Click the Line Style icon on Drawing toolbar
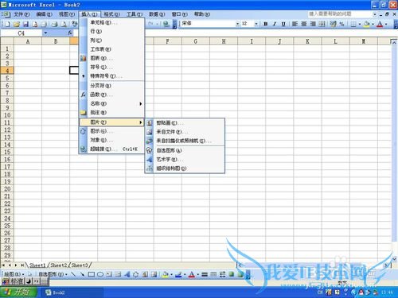The image size is (398, 298). (x=205, y=274)
